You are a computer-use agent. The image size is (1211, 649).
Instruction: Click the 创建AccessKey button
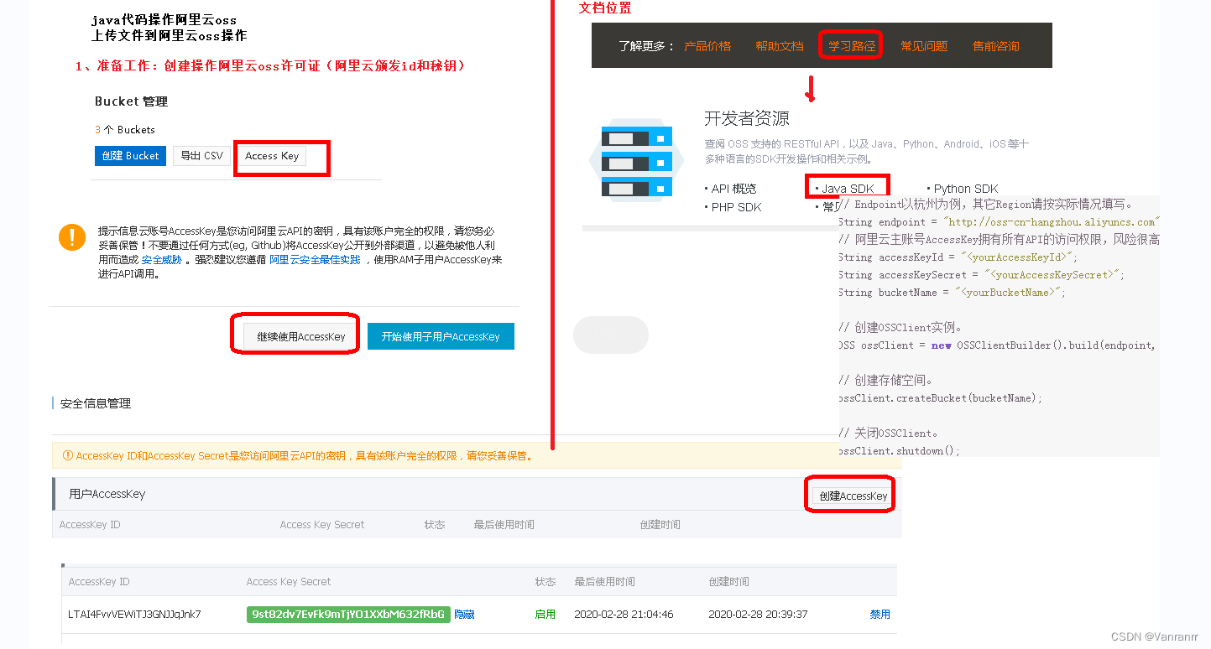tap(853, 496)
